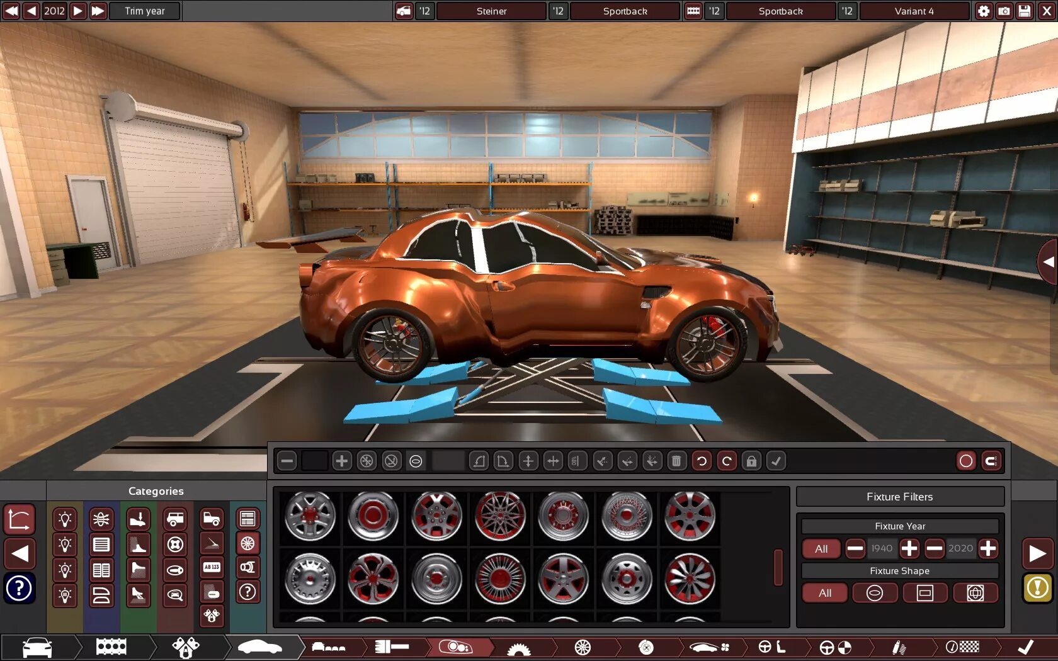Open the car model tab at bottom left
1058x661 pixels.
point(38,647)
